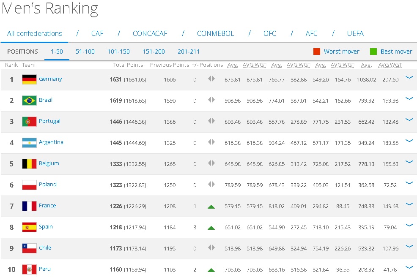
Task: Show positions 51-100
Action: (x=85, y=52)
